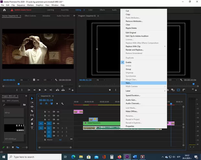Select the Ripple Edit tool

32,107
